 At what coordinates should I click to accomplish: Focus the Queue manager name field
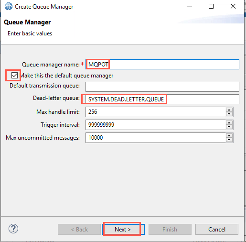click(162, 64)
